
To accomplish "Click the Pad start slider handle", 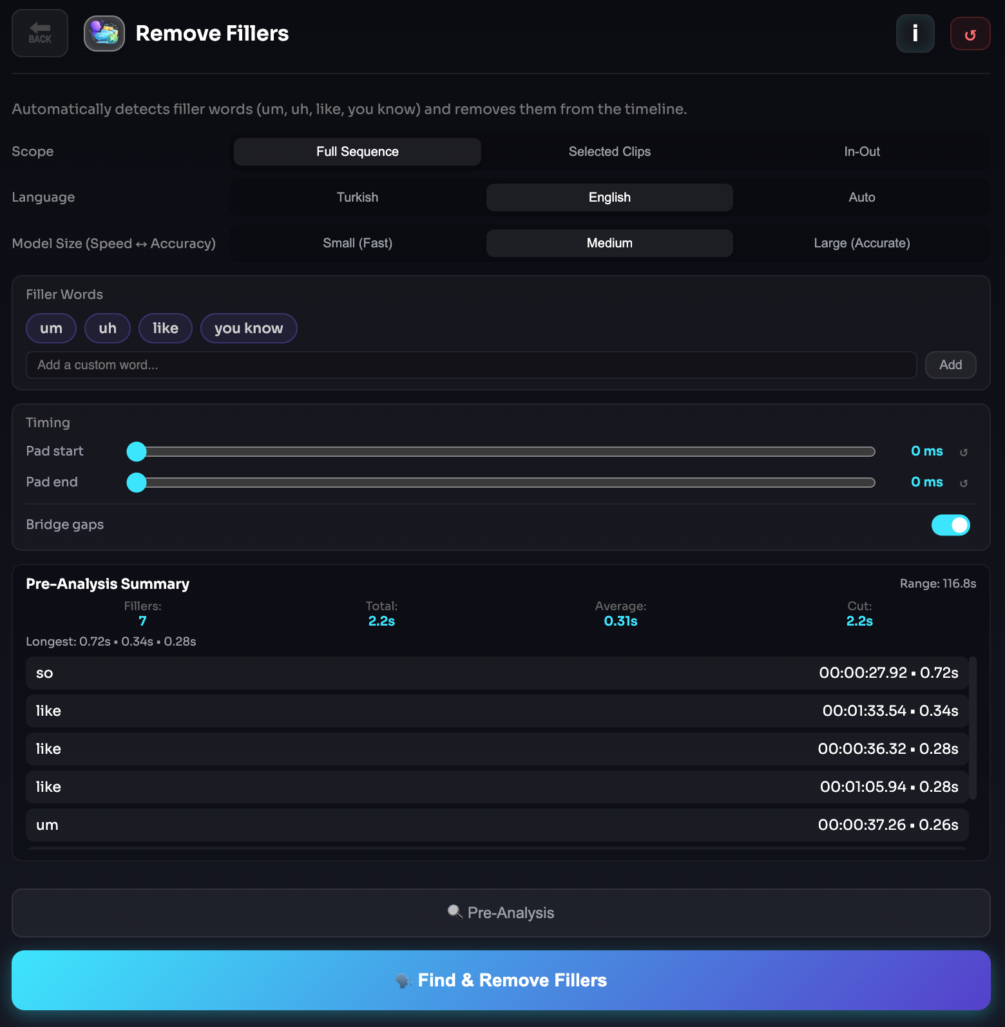I will point(137,452).
